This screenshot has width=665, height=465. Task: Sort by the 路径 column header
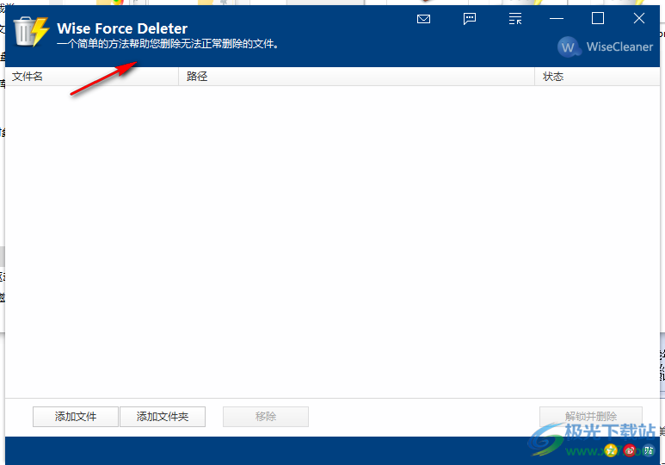tap(356, 77)
